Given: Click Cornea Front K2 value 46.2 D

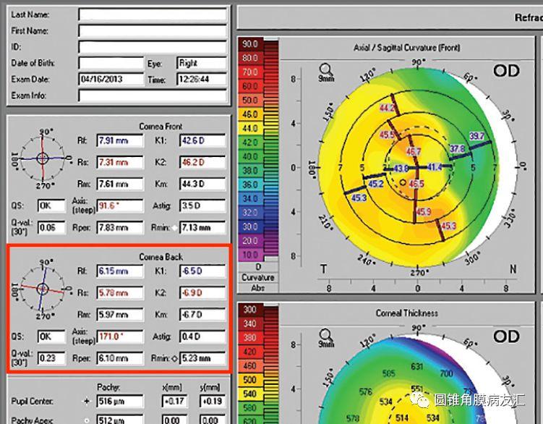Looking at the screenshot, I should [x=202, y=162].
